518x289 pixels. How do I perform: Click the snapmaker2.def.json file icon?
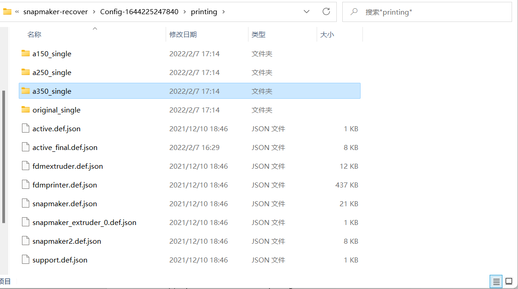point(26,241)
